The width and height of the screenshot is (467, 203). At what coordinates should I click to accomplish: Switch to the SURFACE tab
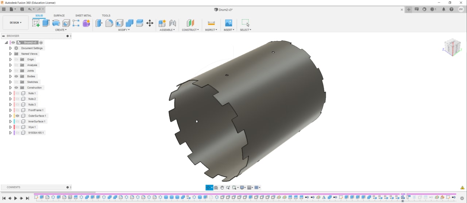click(x=59, y=16)
